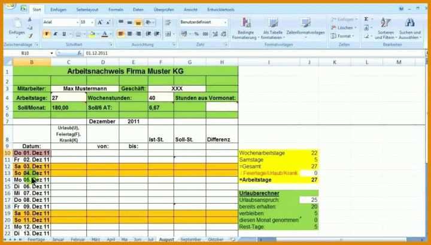
Task: Click the vertical center alignment icon
Action: (129, 22)
